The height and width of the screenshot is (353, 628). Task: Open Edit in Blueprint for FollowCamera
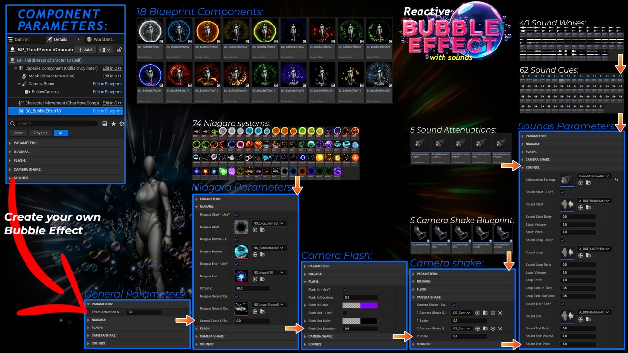107,92
